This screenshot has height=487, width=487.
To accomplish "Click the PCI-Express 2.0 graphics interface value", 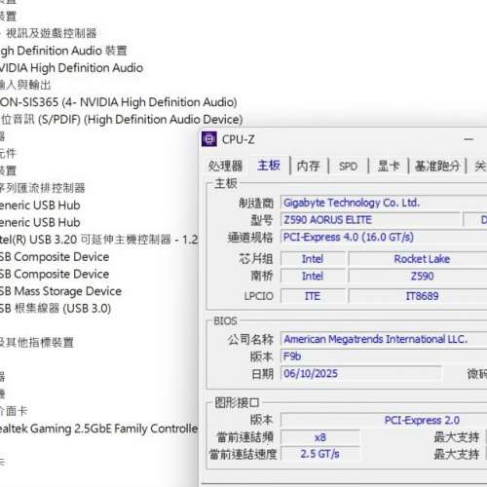I will (x=422, y=420).
